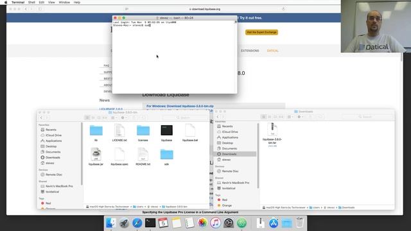Open Notes icon in the Dock
Viewport: 411px width, 231px height.
tap(177, 223)
